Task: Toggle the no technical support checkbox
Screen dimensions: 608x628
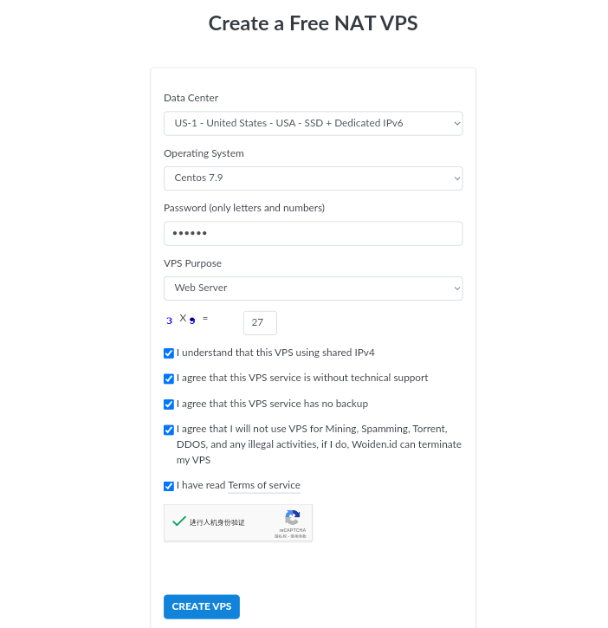Action: 169,379
